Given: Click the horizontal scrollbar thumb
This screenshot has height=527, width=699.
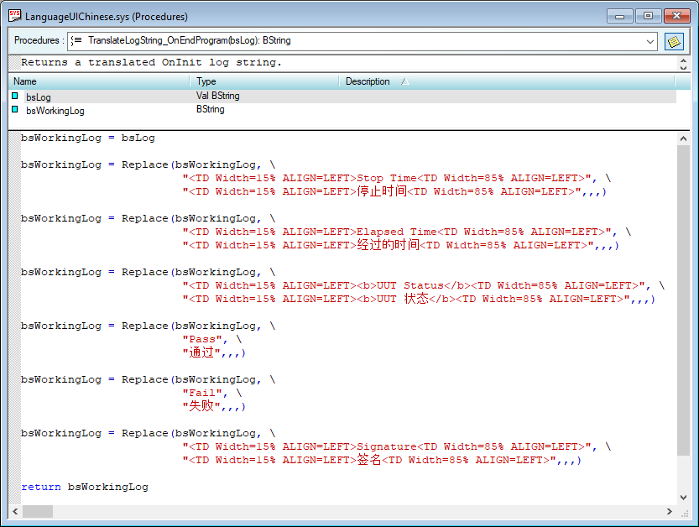Looking at the screenshot, I should 38,511.
